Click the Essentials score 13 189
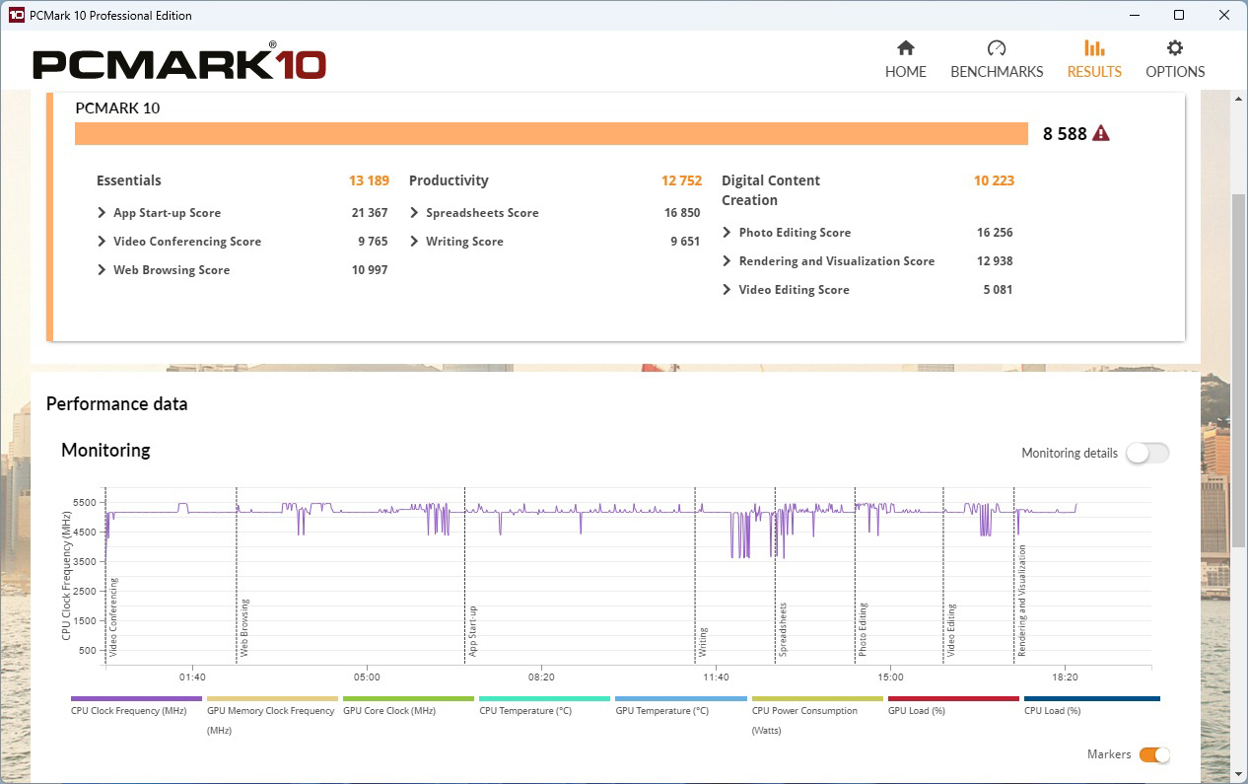The width and height of the screenshot is (1248, 784). 369,180
